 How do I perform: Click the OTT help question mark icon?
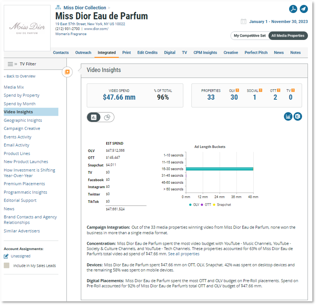click(x=279, y=90)
